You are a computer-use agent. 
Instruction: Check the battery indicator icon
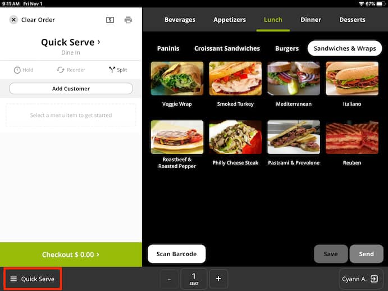pyautogui.click(x=381, y=4)
